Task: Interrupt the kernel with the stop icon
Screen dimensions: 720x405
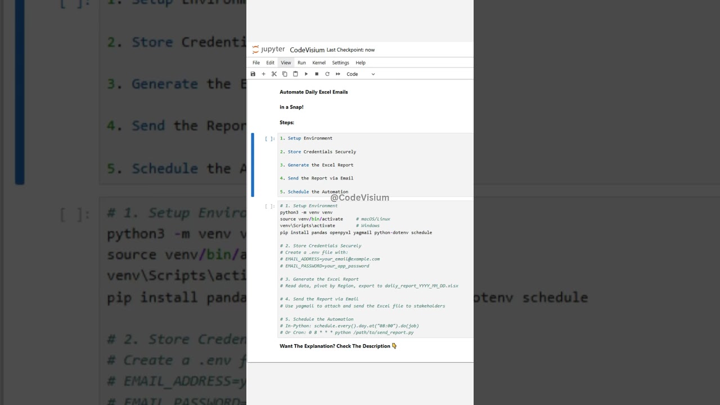Action: (317, 74)
